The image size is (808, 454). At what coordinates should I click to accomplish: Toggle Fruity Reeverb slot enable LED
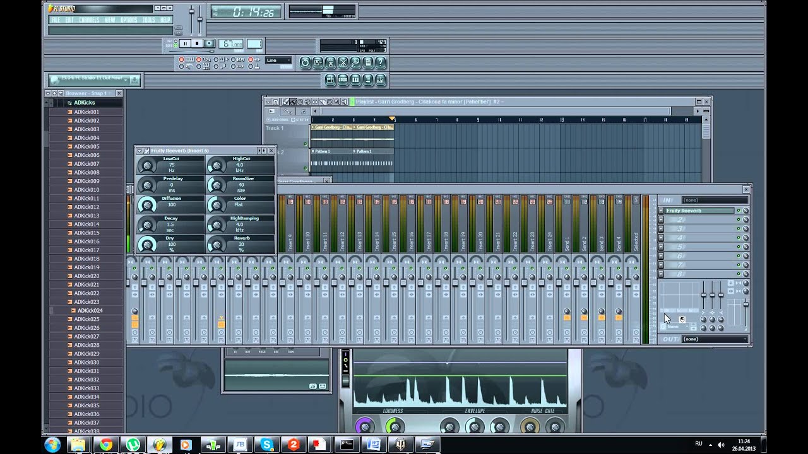739,211
